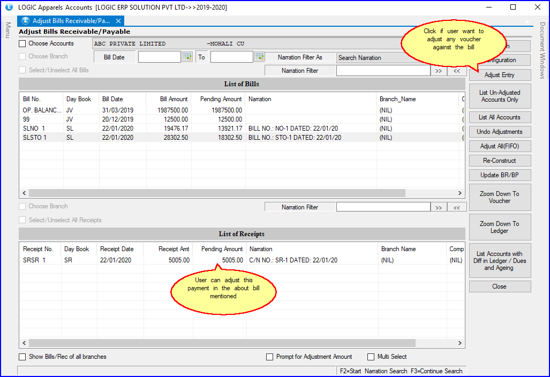Toggle Choose Branch checkbox under Choose Accounts
The image size is (550, 377).
(x=22, y=56)
